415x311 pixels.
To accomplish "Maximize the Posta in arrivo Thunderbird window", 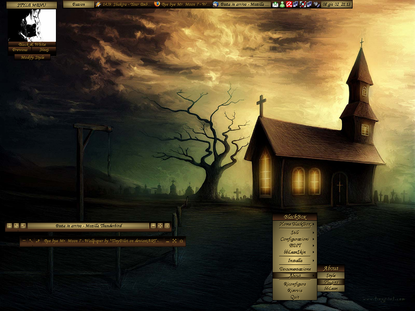I will (x=160, y=226).
